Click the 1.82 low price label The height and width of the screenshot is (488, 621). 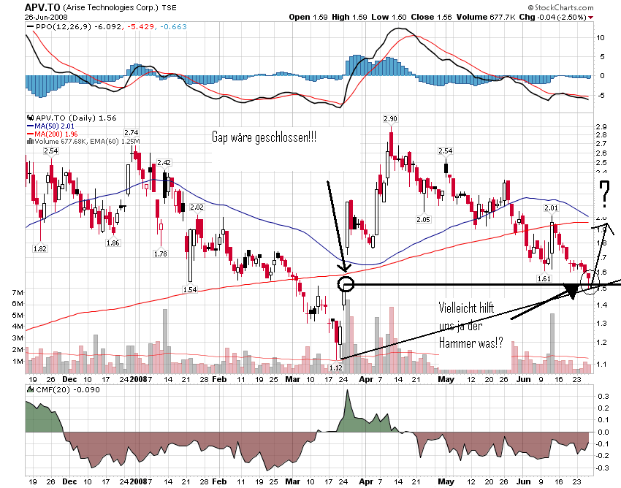40,249
